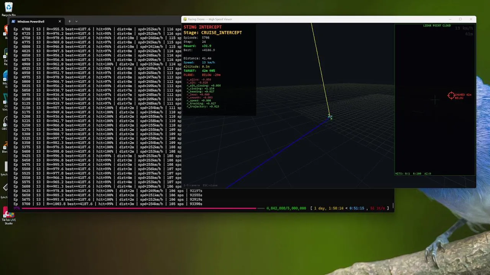Click the Stage: CRUISE_INTERCEPT label
This screenshot has width=490, height=275.
(212, 32)
